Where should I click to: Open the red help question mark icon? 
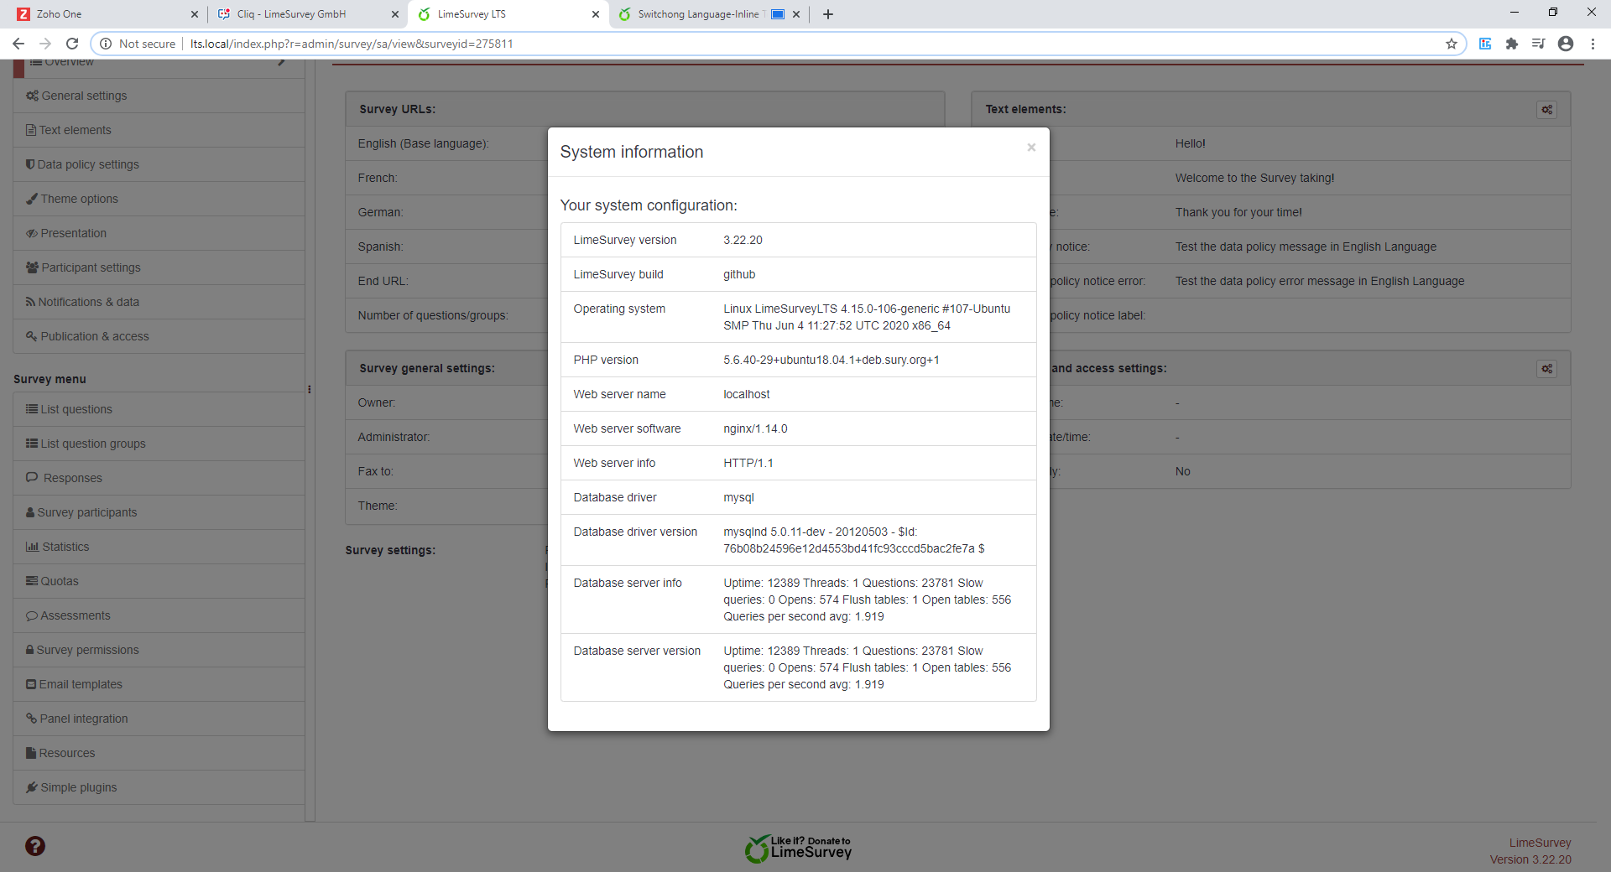tap(35, 846)
